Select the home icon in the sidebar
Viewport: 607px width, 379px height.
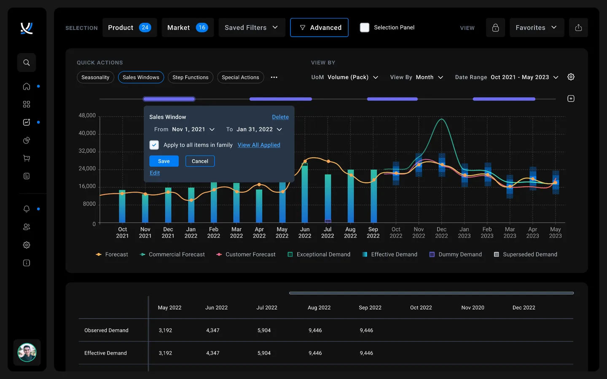point(26,86)
